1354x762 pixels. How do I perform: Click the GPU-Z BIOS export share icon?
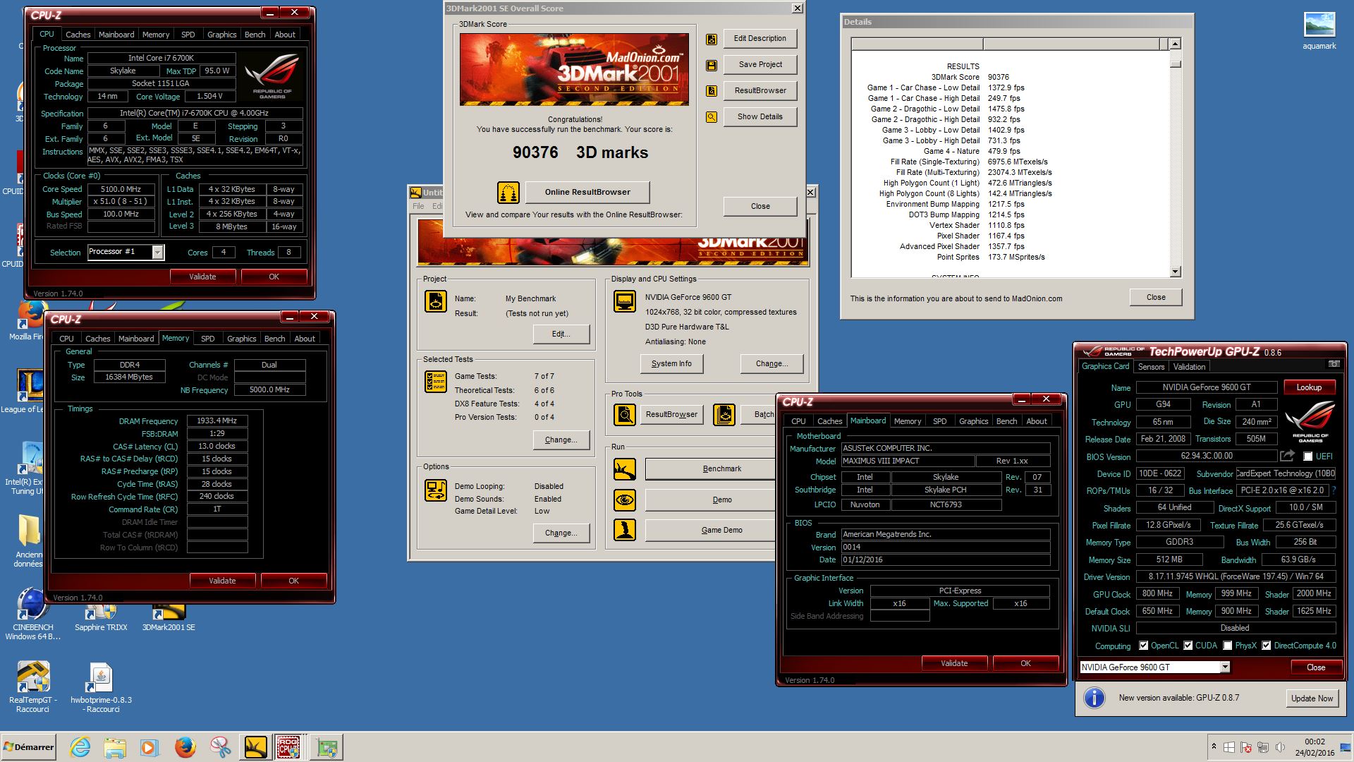point(1288,456)
